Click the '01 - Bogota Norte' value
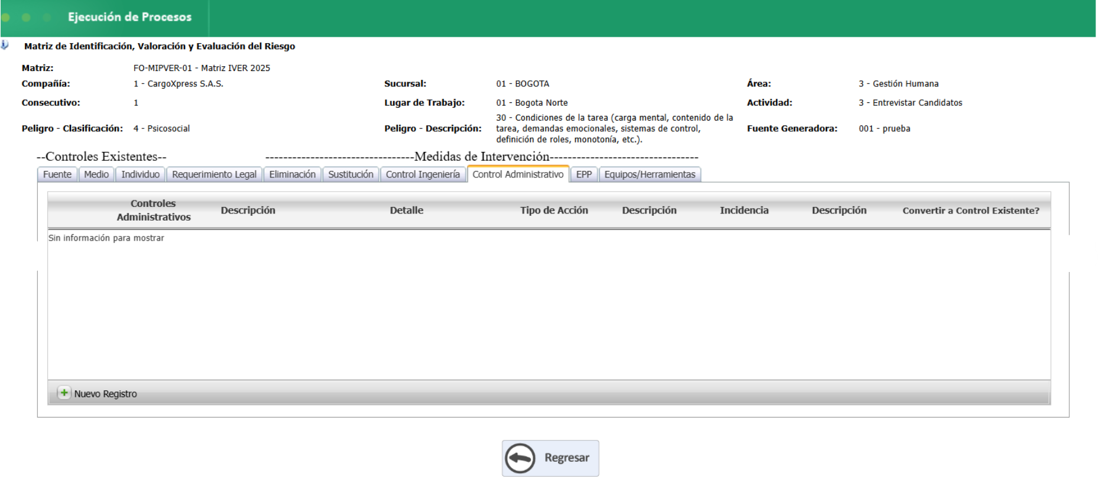Image resolution: width=1099 pixels, height=479 pixels. pos(532,103)
